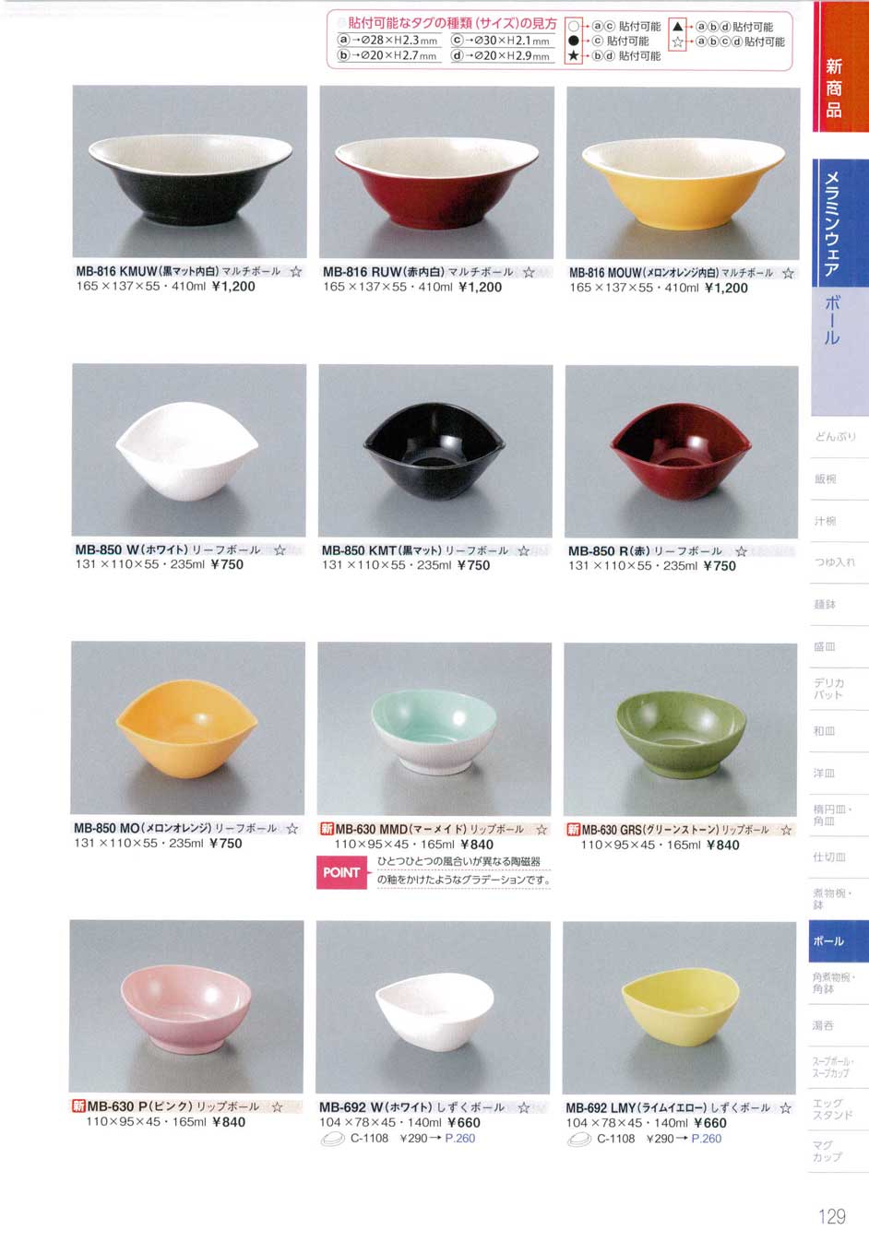Click the star icon beside MB-630 GRS
The width and height of the screenshot is (869, 1241).
[x=786, y=830]
